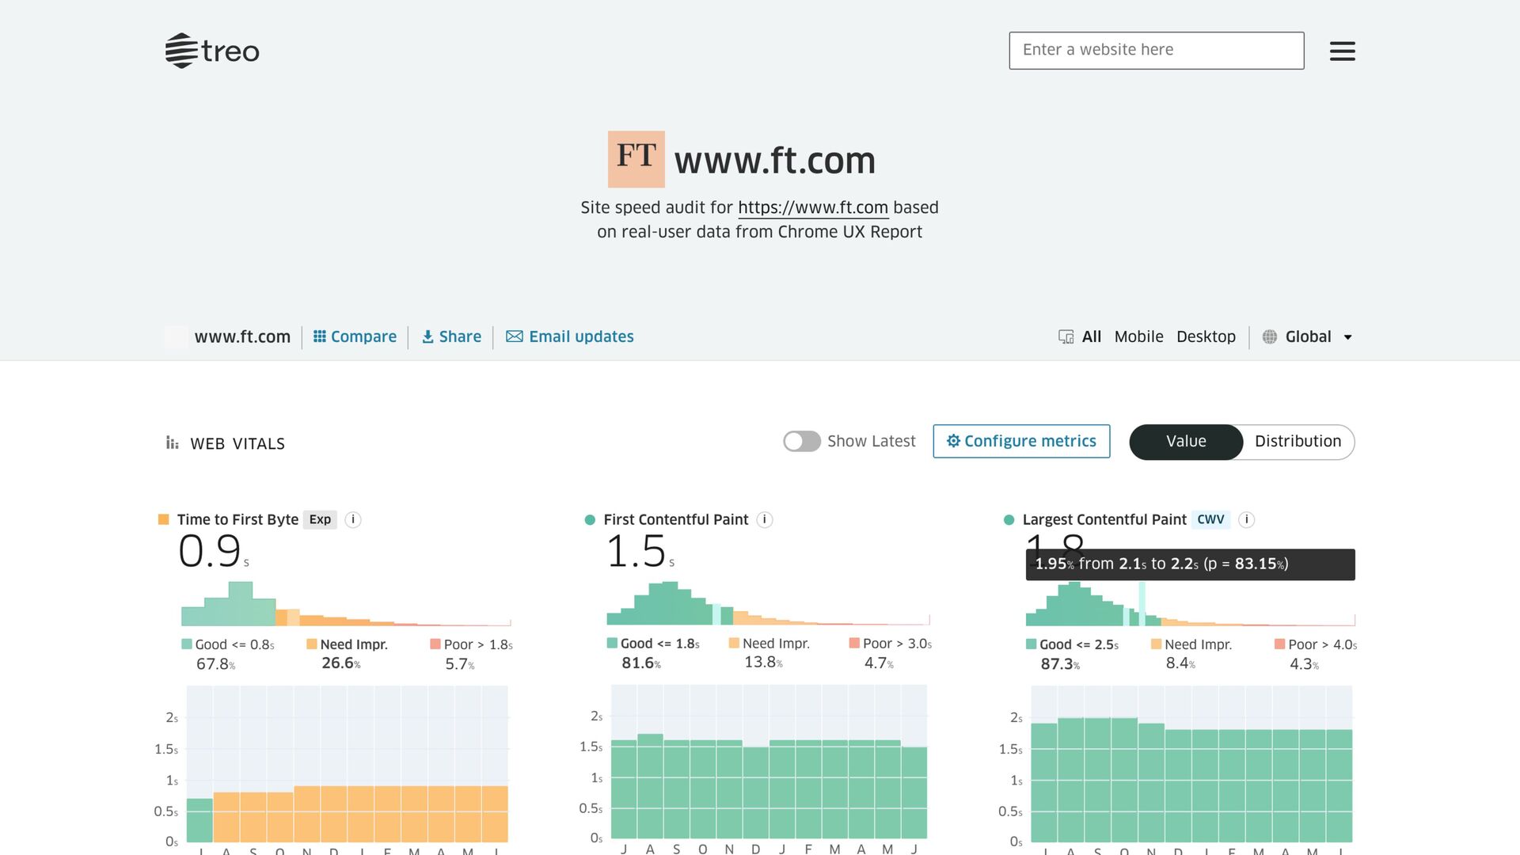The image size is (1520, 855).
Task: Click the TTFB 67.8% good percentage
Action: (x=215, y=664)
